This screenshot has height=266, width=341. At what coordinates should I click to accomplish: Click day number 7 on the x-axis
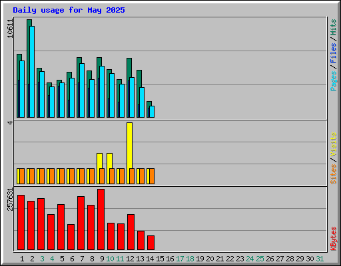[82, 259]
